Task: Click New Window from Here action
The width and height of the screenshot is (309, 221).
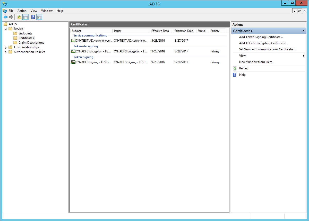Action: point(256,62)
